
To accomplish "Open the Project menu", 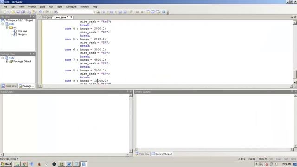I will [x=32, y=7].
